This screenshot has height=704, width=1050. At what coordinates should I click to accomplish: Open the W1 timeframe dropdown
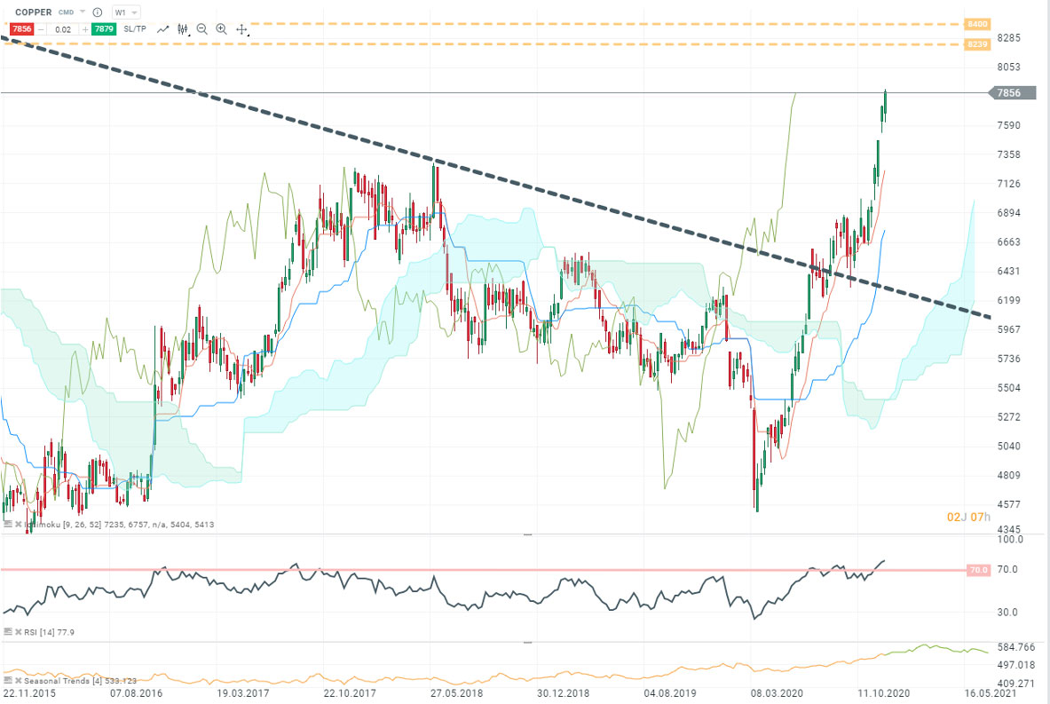coord(126,12)
